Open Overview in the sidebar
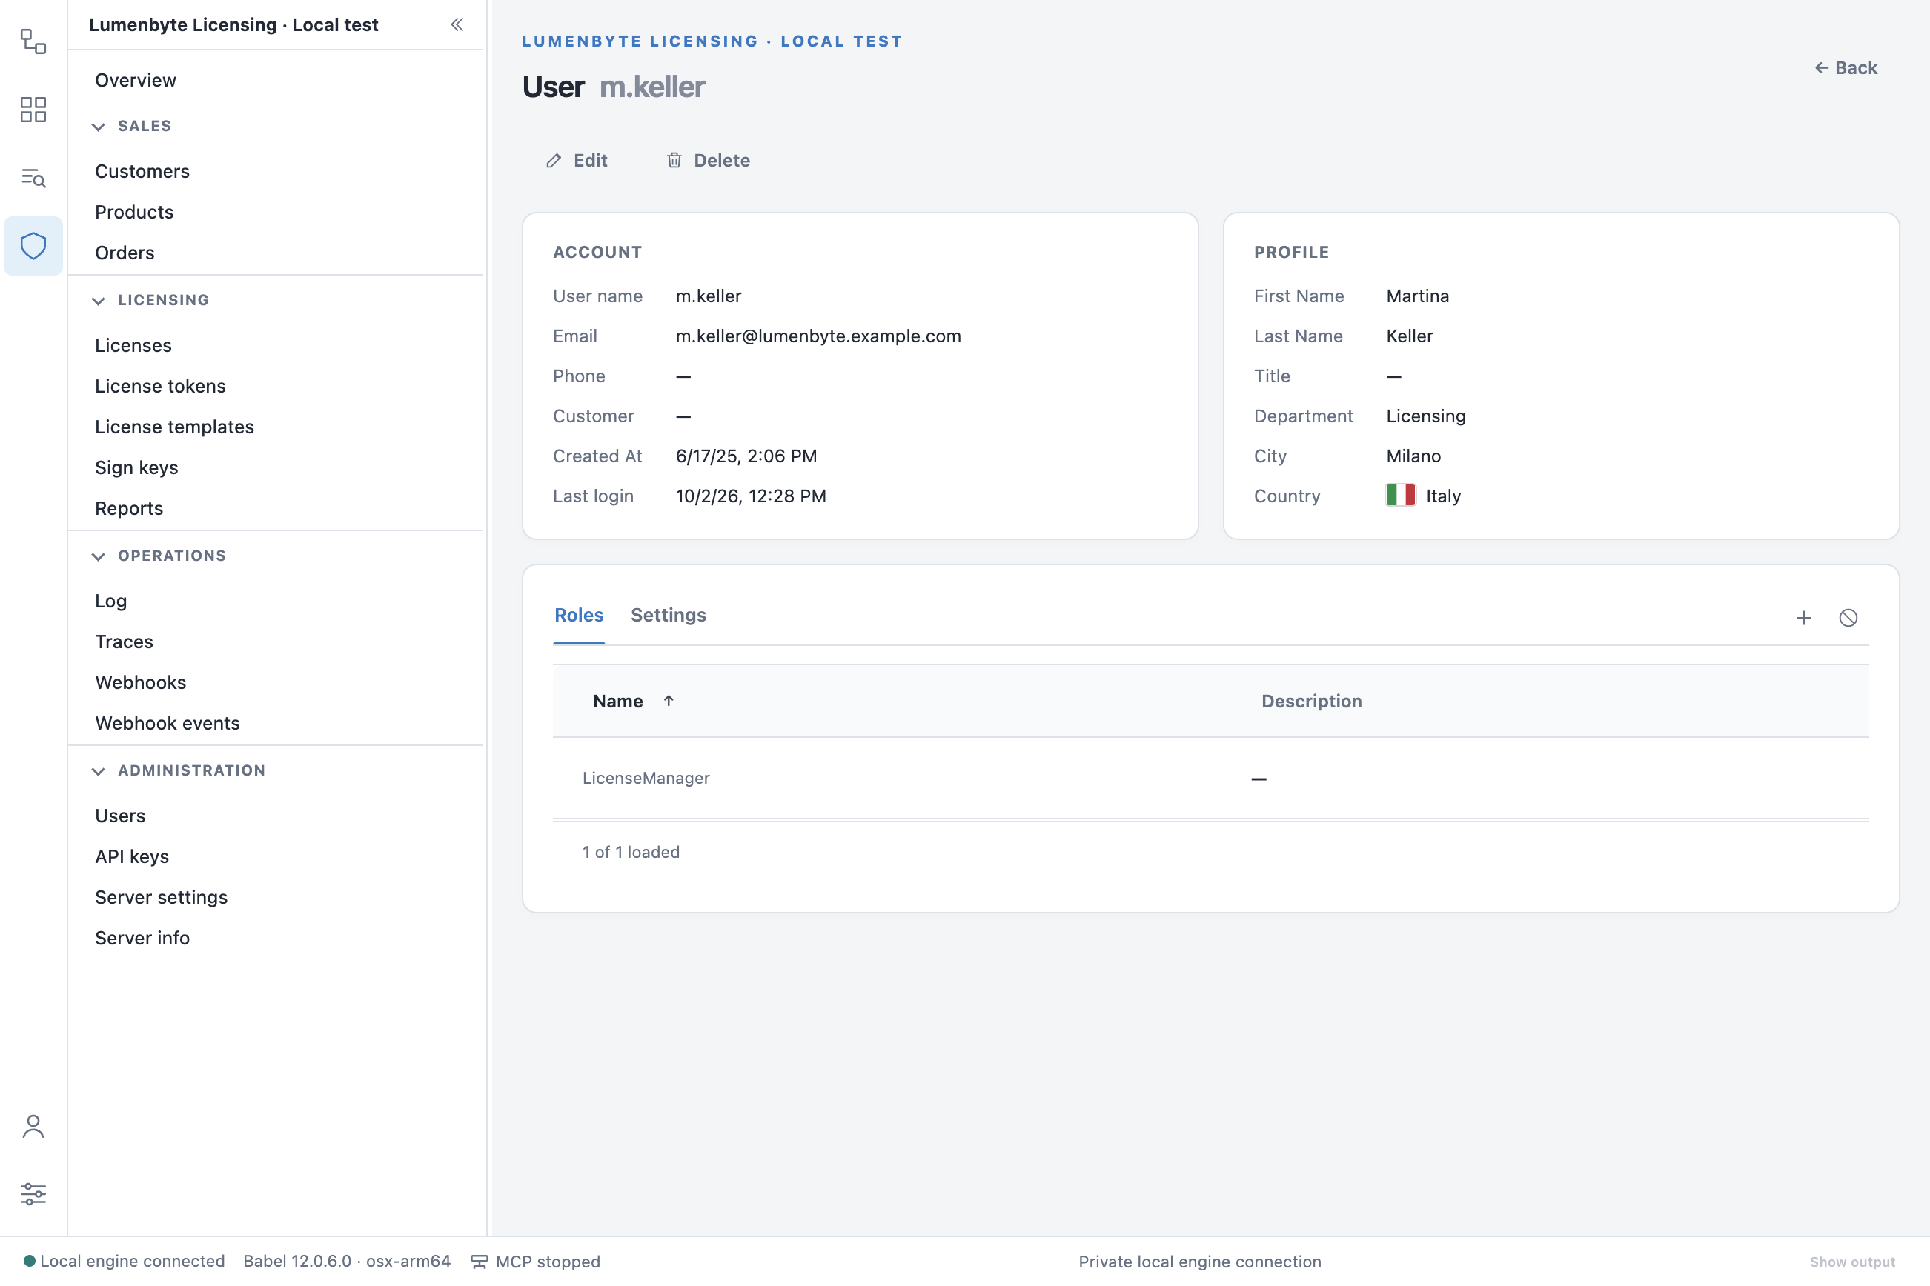1930x1286 pixels. point(136,80)
